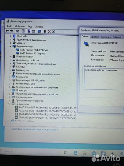Viewport: 124px width, 166px height.
Task: Click the Тип устройства label in properties
Action: [x=99, y=51]
